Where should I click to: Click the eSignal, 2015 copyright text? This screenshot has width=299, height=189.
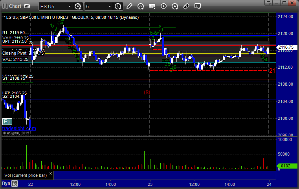click(x=16, y=133)
